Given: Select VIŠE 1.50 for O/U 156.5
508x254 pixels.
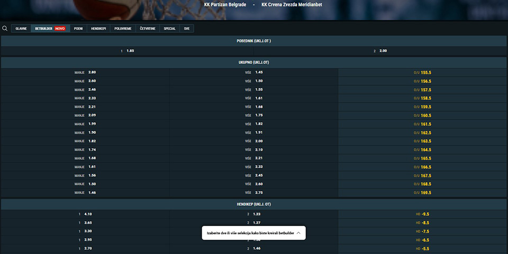Looking at the screenshot, I should tap(253, 81).
